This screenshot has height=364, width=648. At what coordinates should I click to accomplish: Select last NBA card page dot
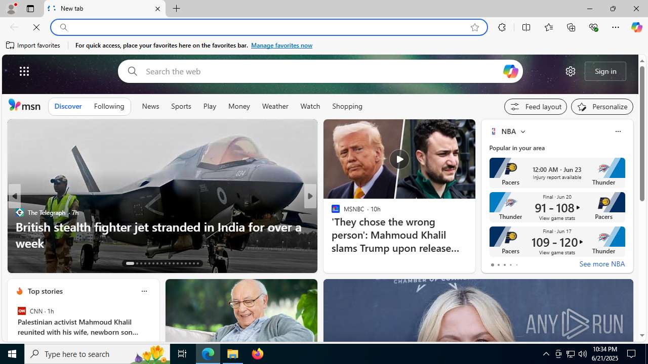coord(516,265)
